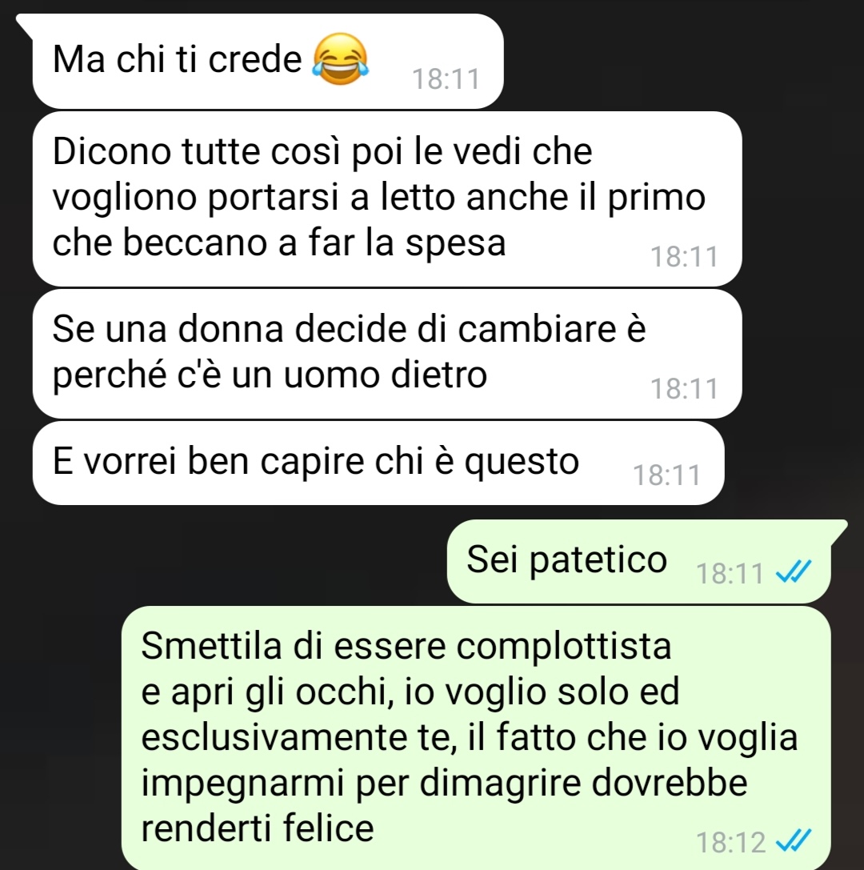This screenshot has height=870, width=864.
Task: Click blue double-check on "Sei patetico"
Action: [x=794, y=572]
